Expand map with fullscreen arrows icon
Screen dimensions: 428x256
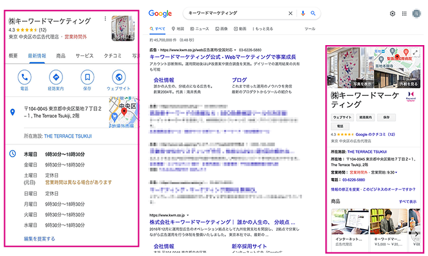[415, 53]
